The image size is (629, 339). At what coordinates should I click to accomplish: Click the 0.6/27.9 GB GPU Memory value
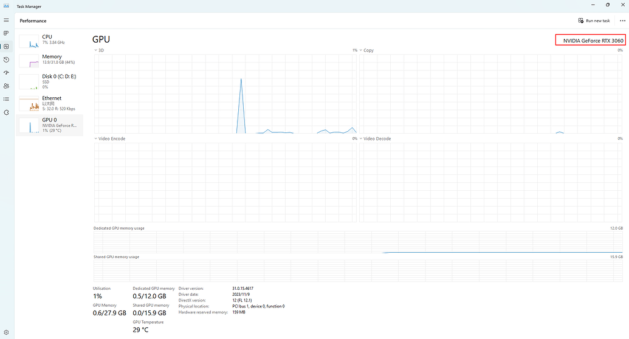[109, 313]
